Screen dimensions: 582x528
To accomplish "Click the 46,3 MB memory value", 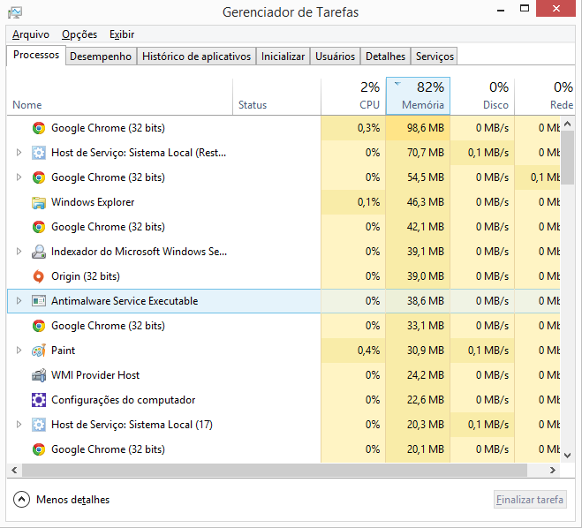I will click(x=426, y=202).
